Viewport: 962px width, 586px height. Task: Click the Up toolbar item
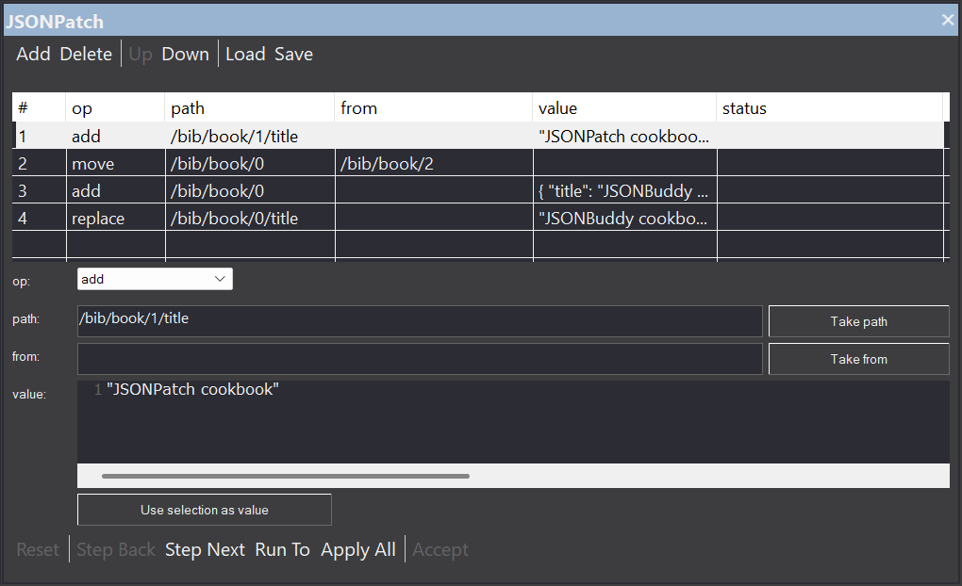[x=141, y=54]
